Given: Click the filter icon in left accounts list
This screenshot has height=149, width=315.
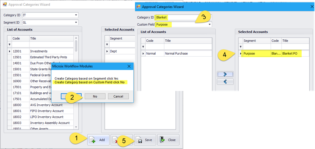Looking at the screenshot, I should (x=10, y=45).
